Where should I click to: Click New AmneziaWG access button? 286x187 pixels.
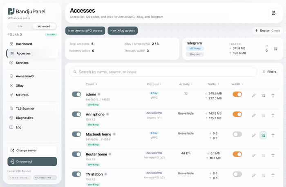click(x=85, y=31)
